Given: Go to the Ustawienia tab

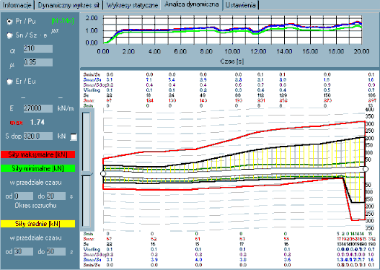Looking at the screenshot, I should coord(240,5).
